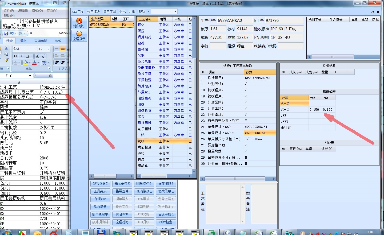Viewport: 384px width, 235px height.
Task: Click the increase indent icon
Action: pos(62,62)
